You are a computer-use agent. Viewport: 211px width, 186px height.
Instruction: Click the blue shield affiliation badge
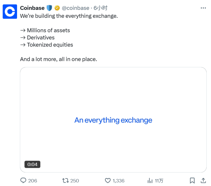click(x=49, y=8)
